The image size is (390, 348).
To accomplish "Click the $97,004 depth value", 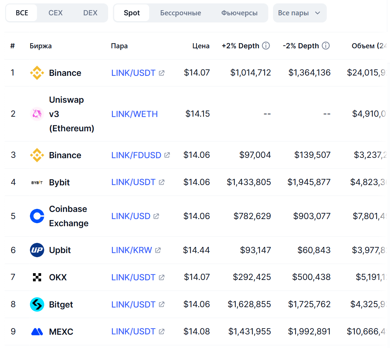I will [255, 155].
